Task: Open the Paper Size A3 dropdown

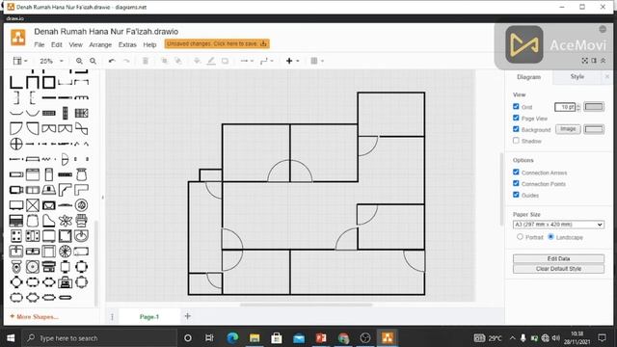Action: 558,225
